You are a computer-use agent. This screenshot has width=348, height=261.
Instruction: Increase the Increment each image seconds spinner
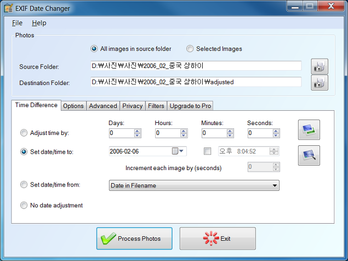pyautogui.click(x=276, y=165)
